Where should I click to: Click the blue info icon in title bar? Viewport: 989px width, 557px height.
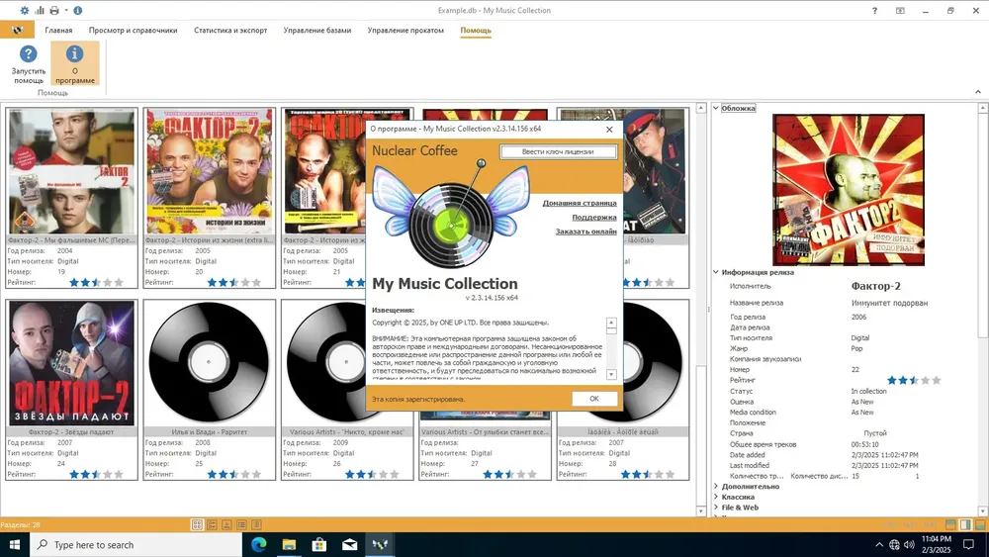[x=77, y=10]
